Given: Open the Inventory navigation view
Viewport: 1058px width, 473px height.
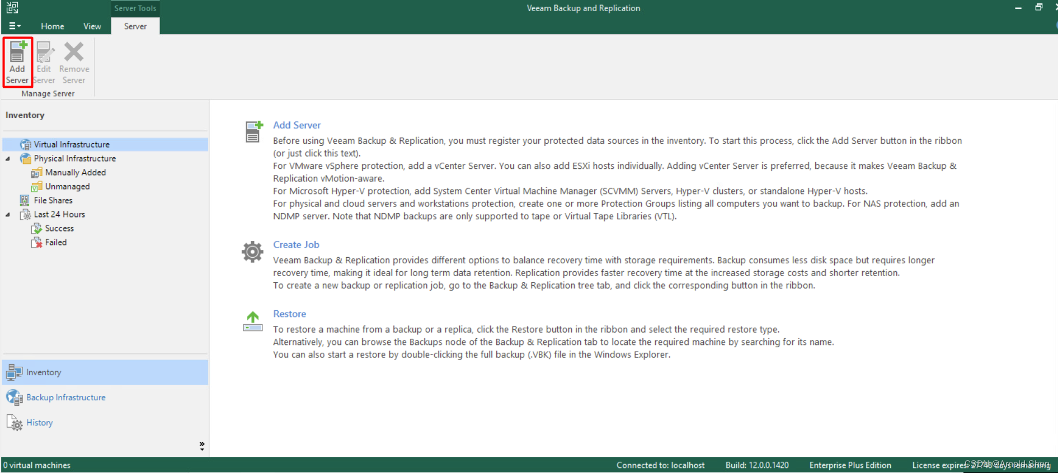Looking at the screenshot, I should 105,372.
